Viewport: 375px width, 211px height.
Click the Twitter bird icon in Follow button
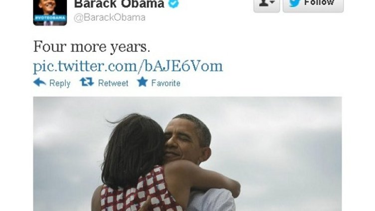click(294, 3)
